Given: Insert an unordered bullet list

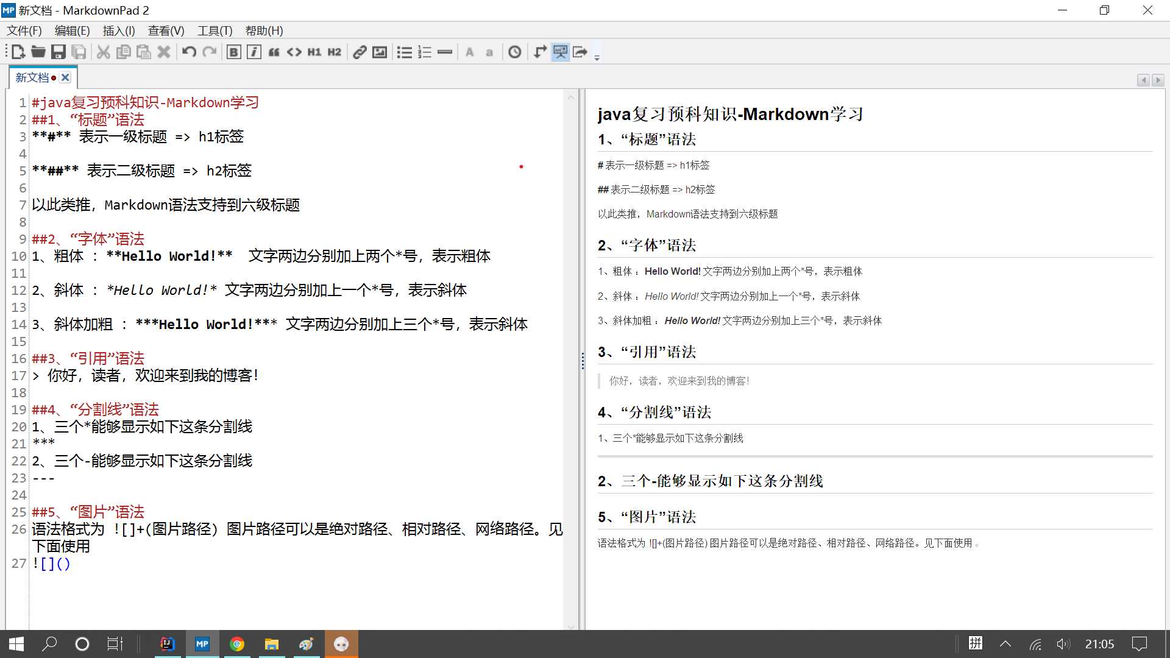Looking at the screenshot, I should coord(405,52).
